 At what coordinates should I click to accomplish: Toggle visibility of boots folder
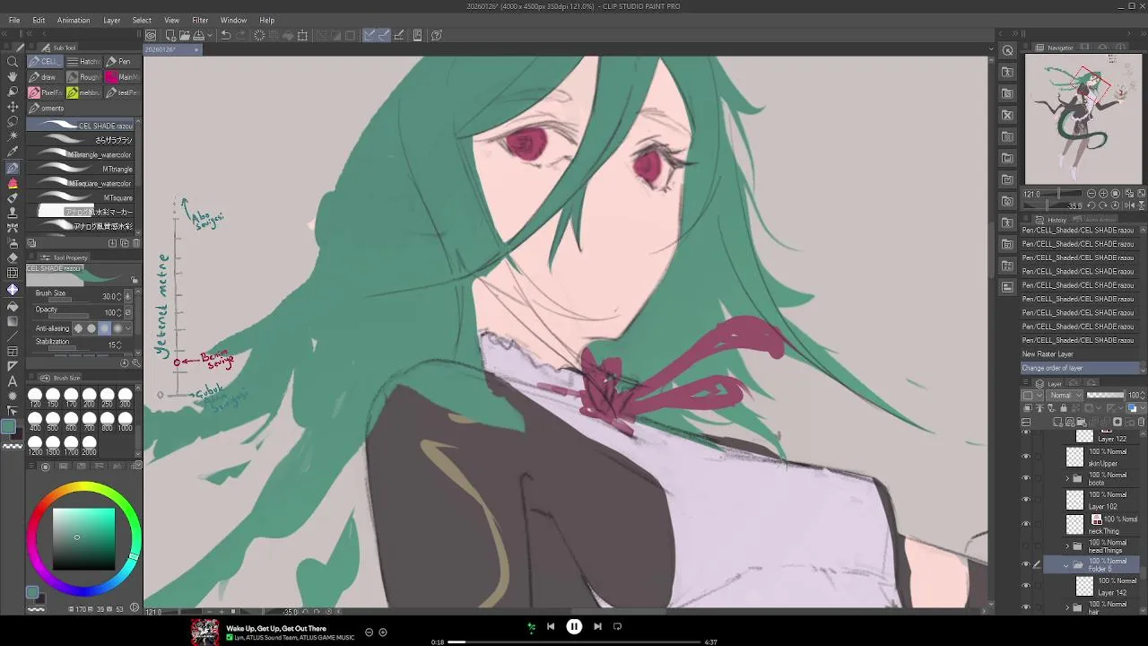[x=1026, y=478]
